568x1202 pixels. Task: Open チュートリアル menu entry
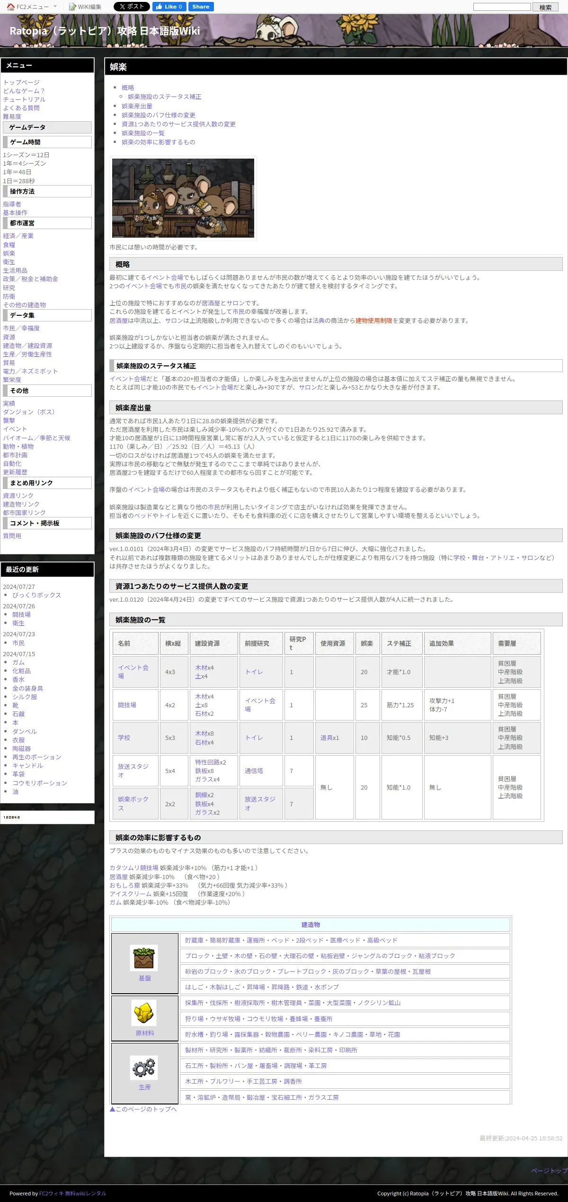24,99
